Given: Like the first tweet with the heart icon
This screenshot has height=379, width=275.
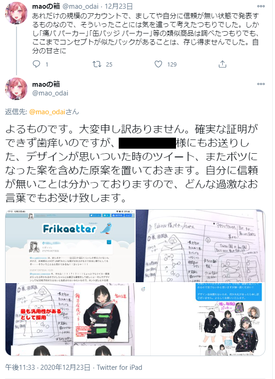Looking at the screenshot, I should click(159, 64).
